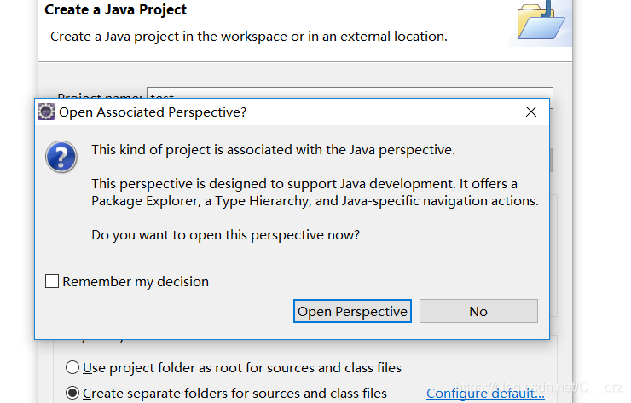Click the Create a Java Project heading

click(x=115, y=9)
